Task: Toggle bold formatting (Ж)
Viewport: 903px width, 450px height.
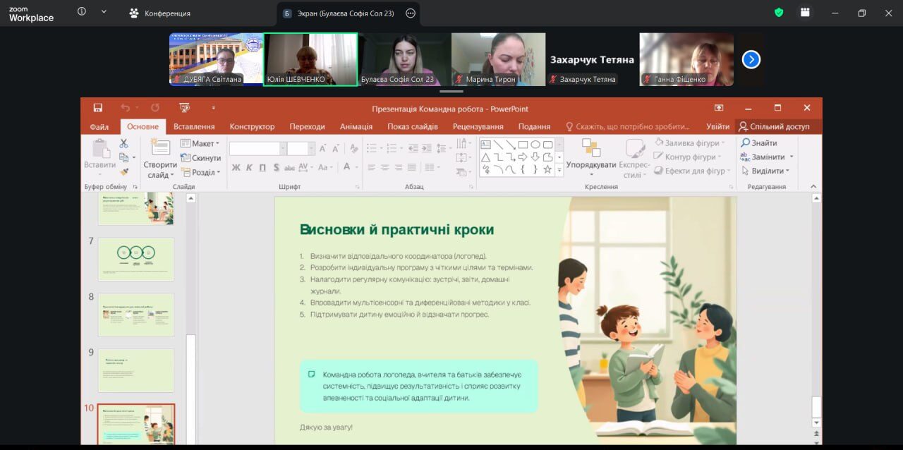Action: (236, 167)
